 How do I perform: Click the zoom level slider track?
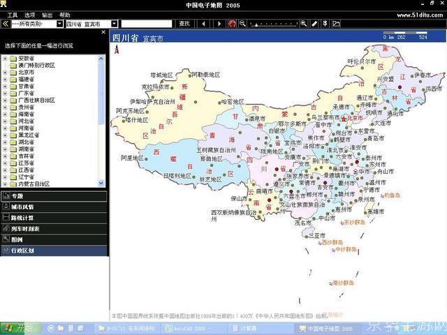(x=273, y=24)
